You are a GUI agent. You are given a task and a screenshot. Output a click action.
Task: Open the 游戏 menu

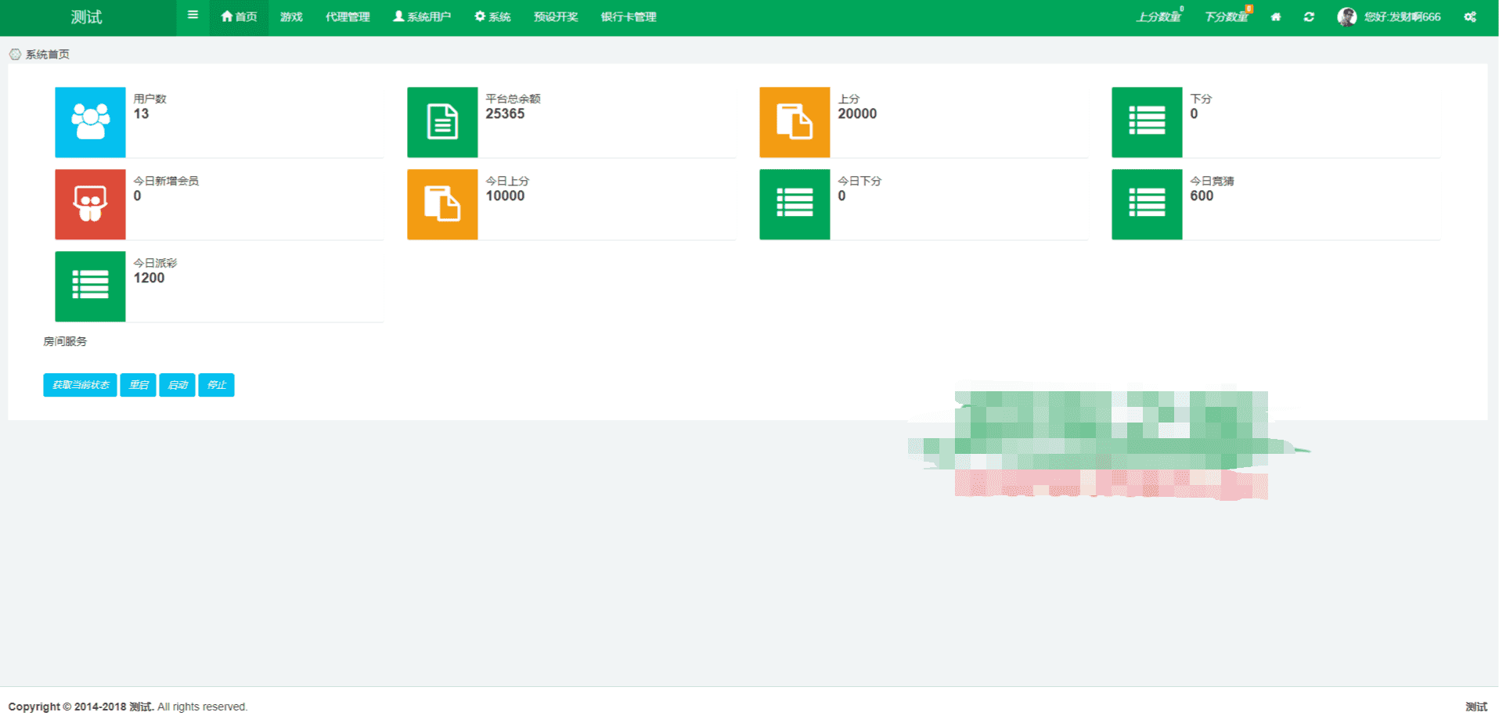coord(291,16)
